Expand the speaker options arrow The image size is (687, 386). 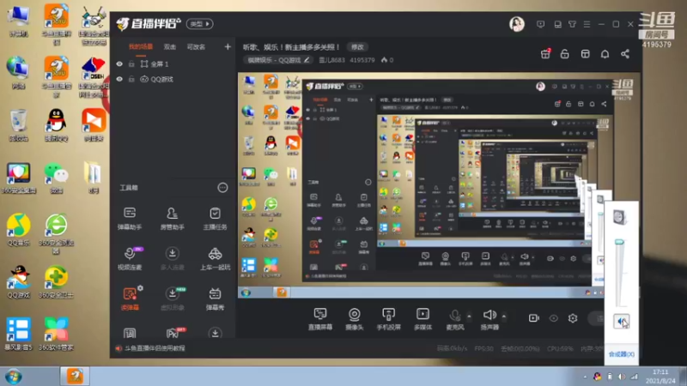(x=504, y=316)
